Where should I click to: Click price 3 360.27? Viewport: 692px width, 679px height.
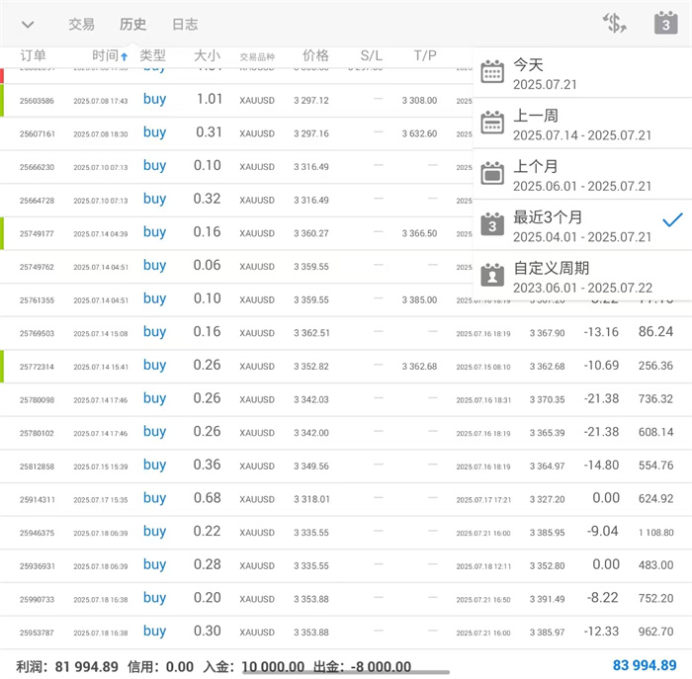click(x=311, y=233)
